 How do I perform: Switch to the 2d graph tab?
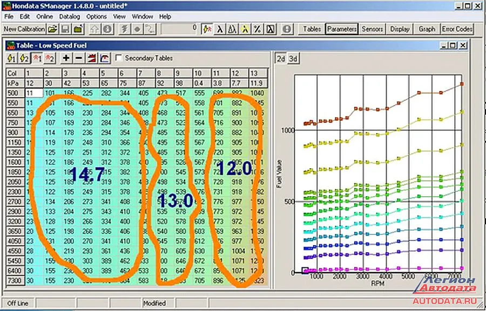click(281, 59)
